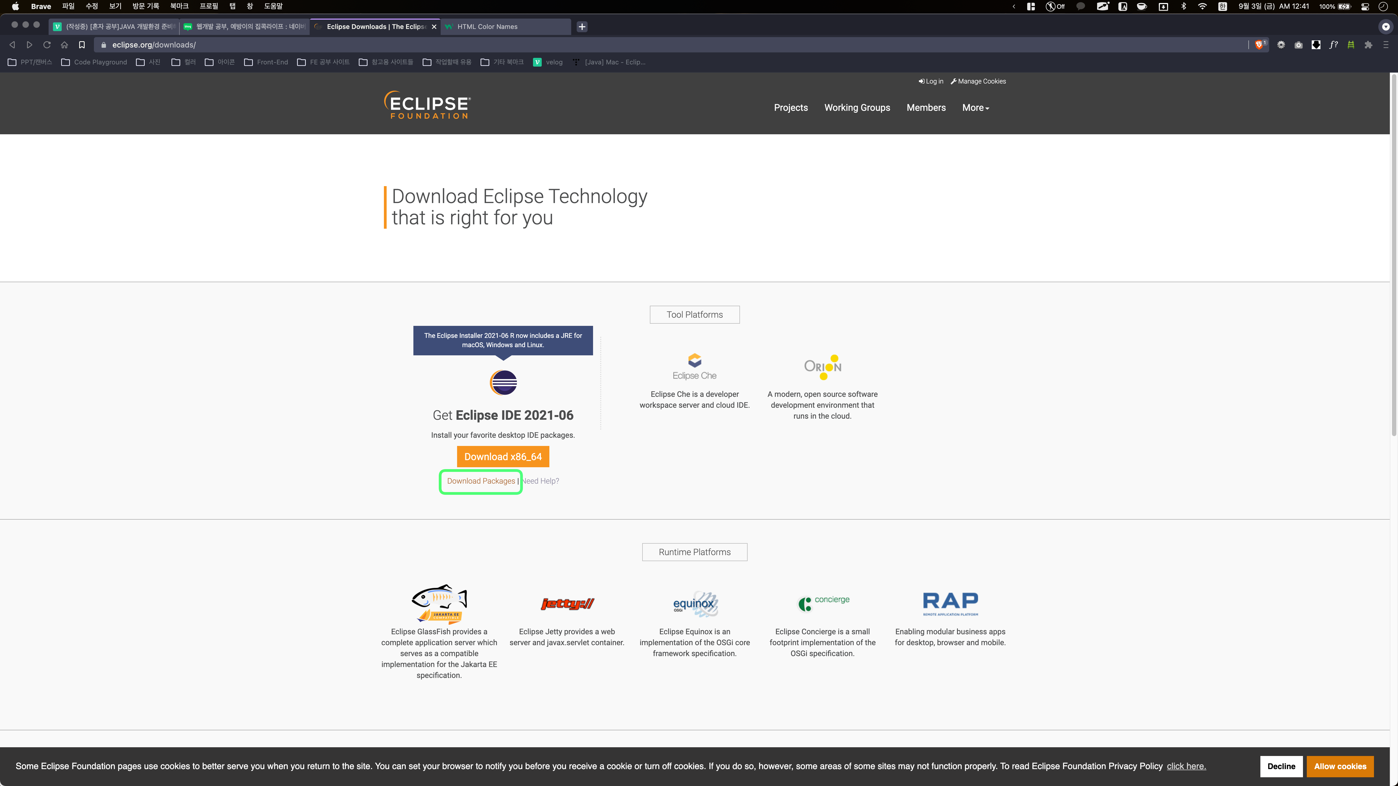Open the Front-End bookmark folder
This screenshot has height=786, width=1398.
tap(266, 62)
